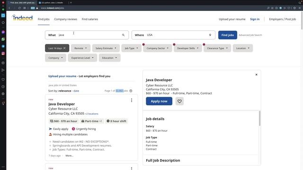Open Messenger in the Opera sidebar
The width and height of the screenshot is (303, 170).
coord(3,32)
